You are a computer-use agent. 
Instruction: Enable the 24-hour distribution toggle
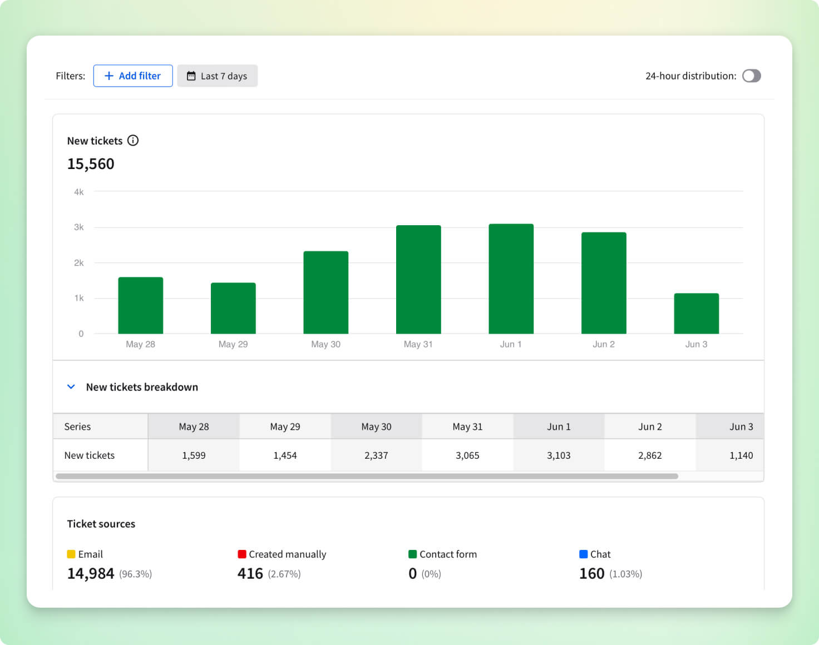point(751,76)
